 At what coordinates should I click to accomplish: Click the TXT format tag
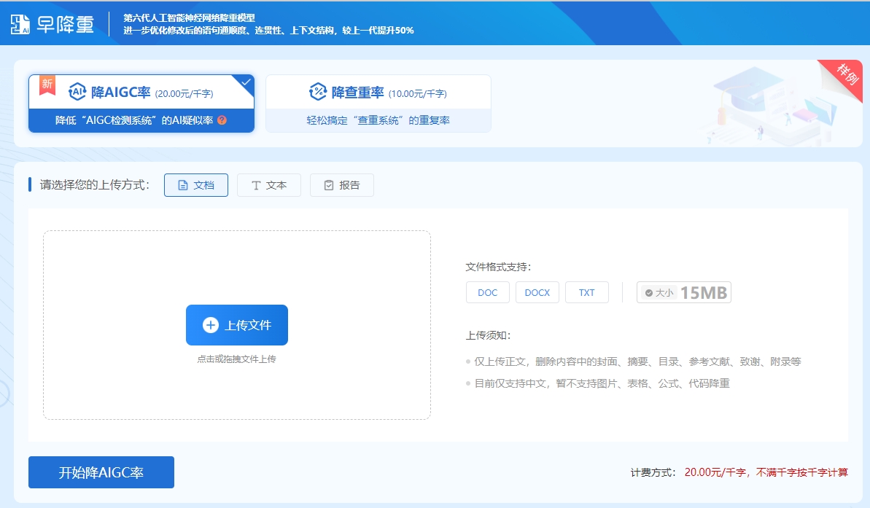point(587,292)
